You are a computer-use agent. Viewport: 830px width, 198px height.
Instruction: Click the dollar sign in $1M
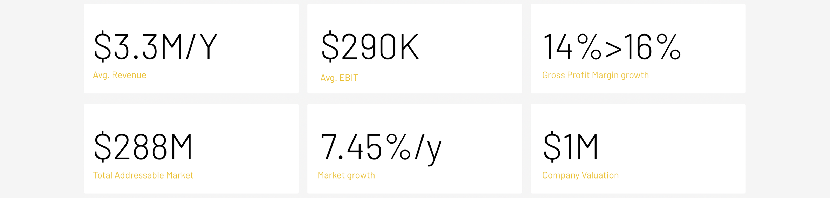tap(552, 147)
